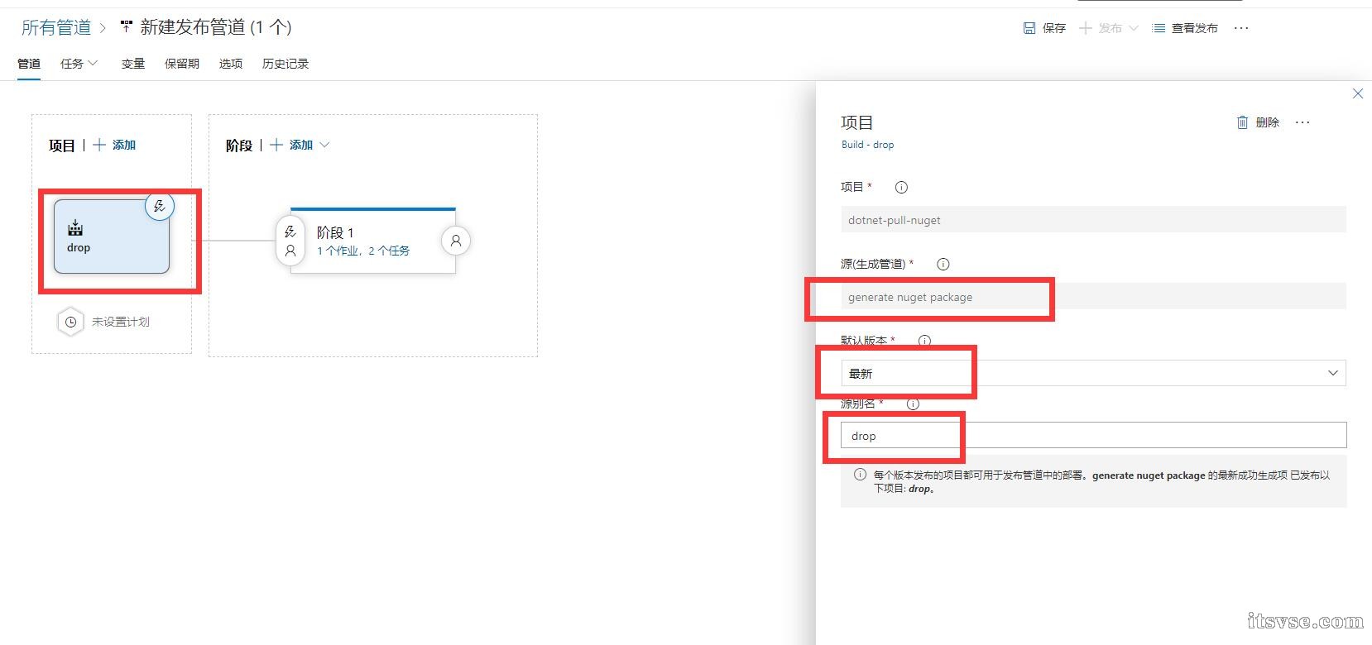Select the 阶段 1 stage card
1372x645 pixels.
point(373,241)
